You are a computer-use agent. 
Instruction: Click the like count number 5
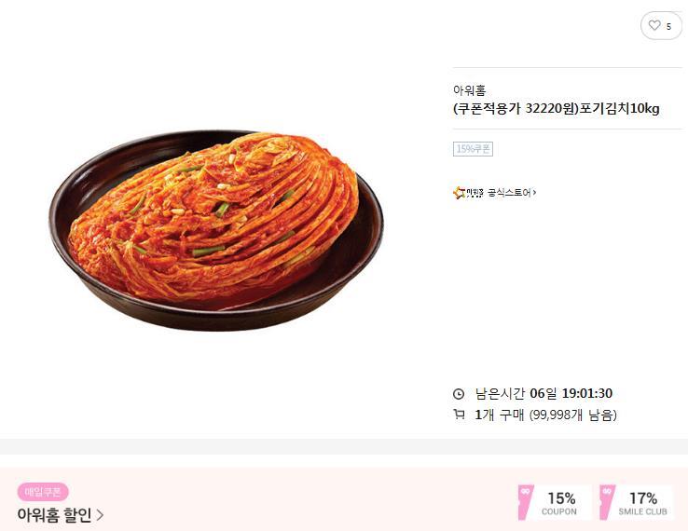pos(668,26)
